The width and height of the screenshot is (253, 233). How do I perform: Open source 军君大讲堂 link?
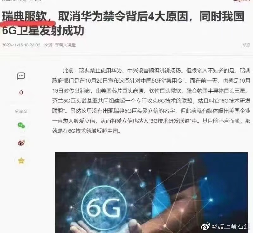click(65, 45)
